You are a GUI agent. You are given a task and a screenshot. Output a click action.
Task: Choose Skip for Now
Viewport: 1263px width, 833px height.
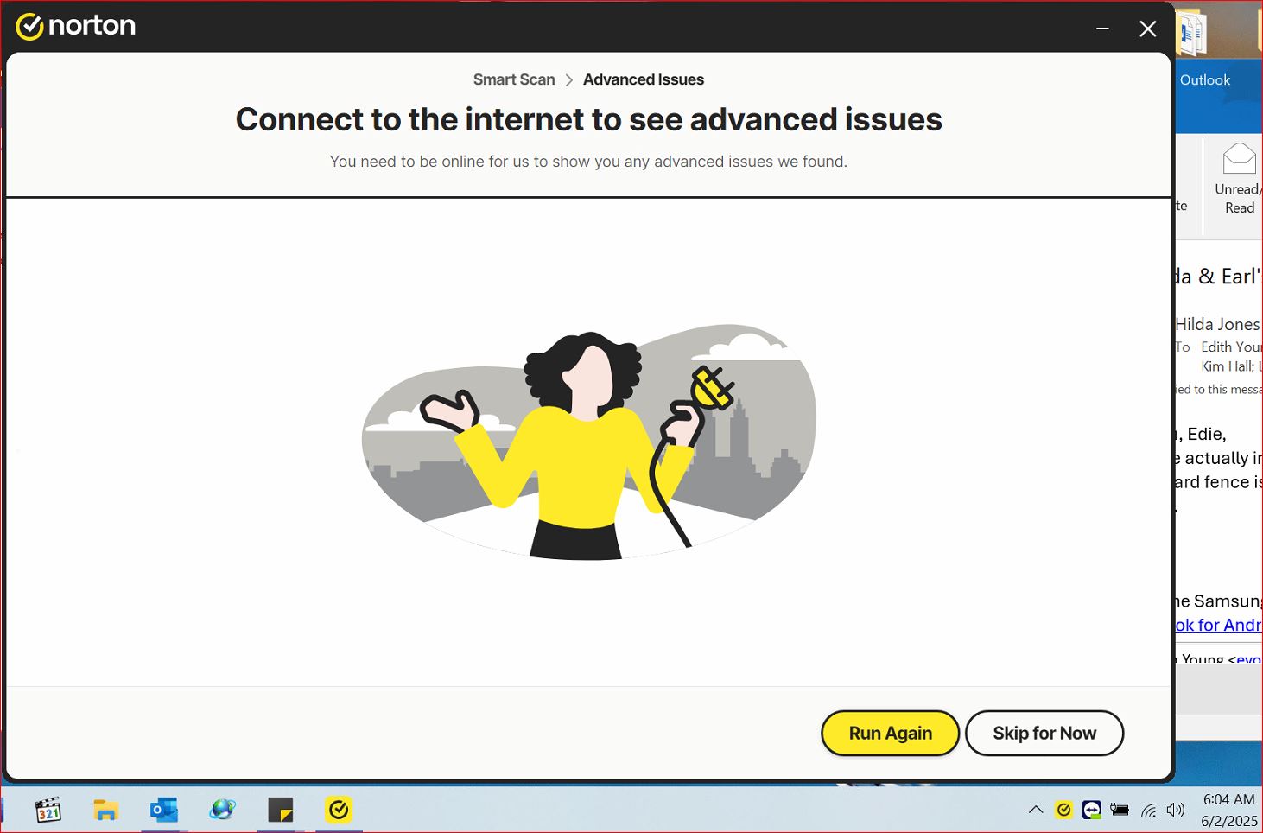1044,733
